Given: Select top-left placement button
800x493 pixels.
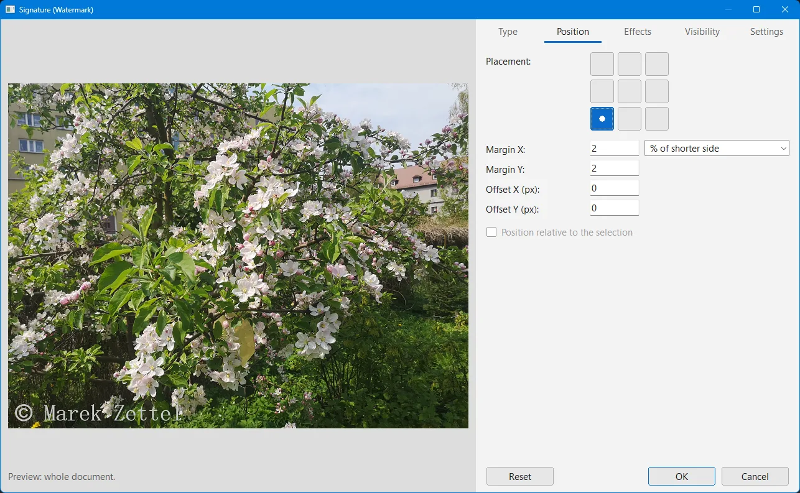Looking at the screenshot, I should [602, 64].
